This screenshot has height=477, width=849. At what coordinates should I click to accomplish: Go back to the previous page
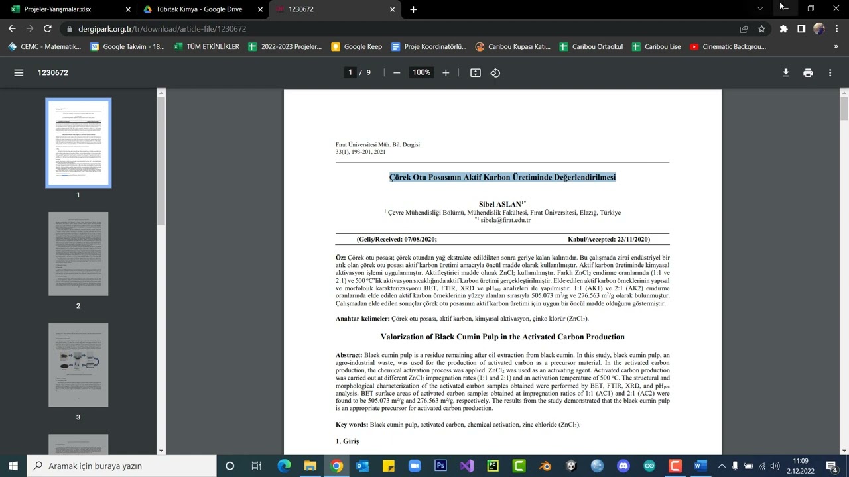[12, 29]
